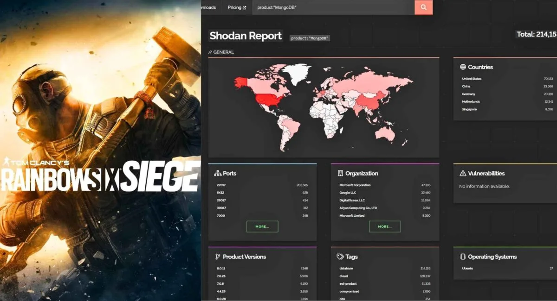The width and height of the screenshot is (557, 301).
Task: Click the Operating Systems chip icon
Action: [463, 257]
